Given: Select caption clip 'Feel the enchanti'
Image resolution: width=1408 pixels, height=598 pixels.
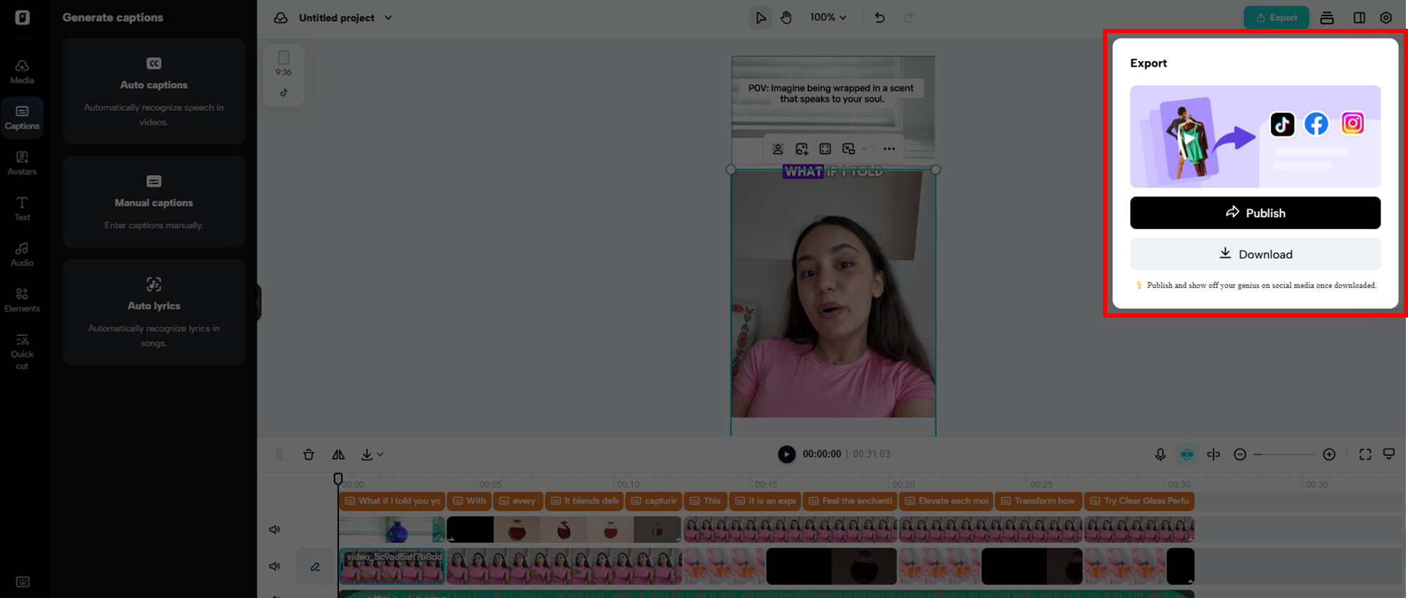Looking at the screenshot, I should [x=849, y=501].
